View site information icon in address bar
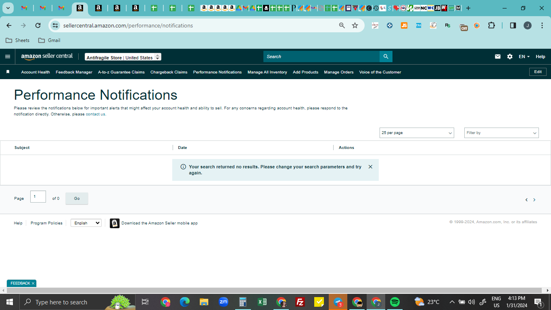This screenshot has height=310, width=551. tap(55, 25)
